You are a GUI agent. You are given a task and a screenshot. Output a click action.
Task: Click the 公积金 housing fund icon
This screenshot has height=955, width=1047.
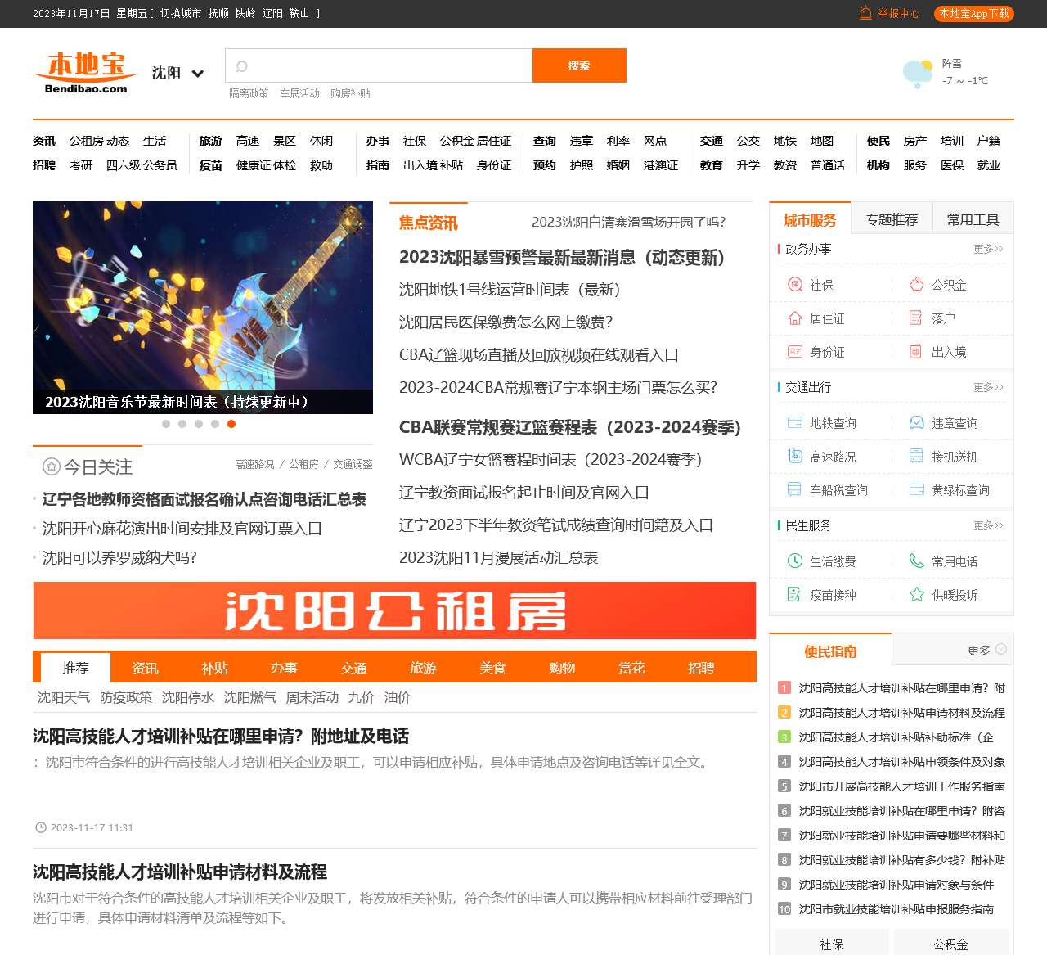(x=916, y=285)
